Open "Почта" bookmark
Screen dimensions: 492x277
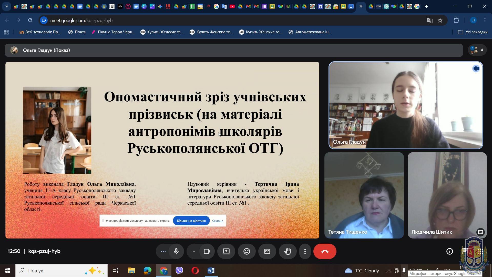tap(77, 32)
